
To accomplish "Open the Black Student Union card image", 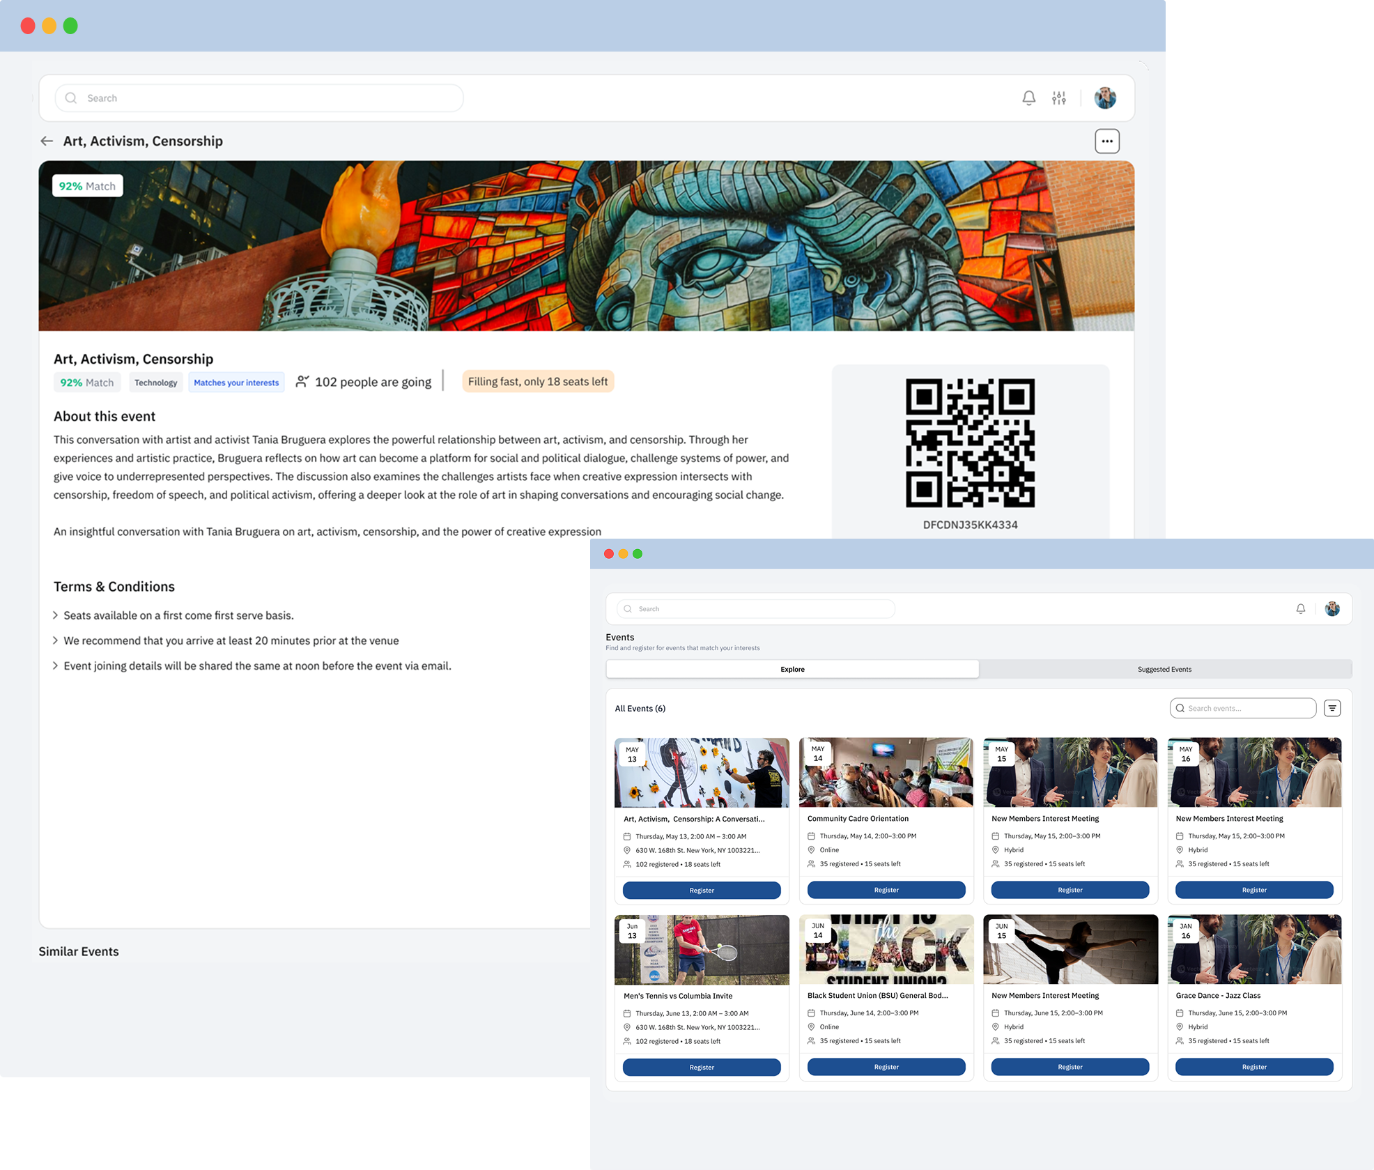I will 886,949.
